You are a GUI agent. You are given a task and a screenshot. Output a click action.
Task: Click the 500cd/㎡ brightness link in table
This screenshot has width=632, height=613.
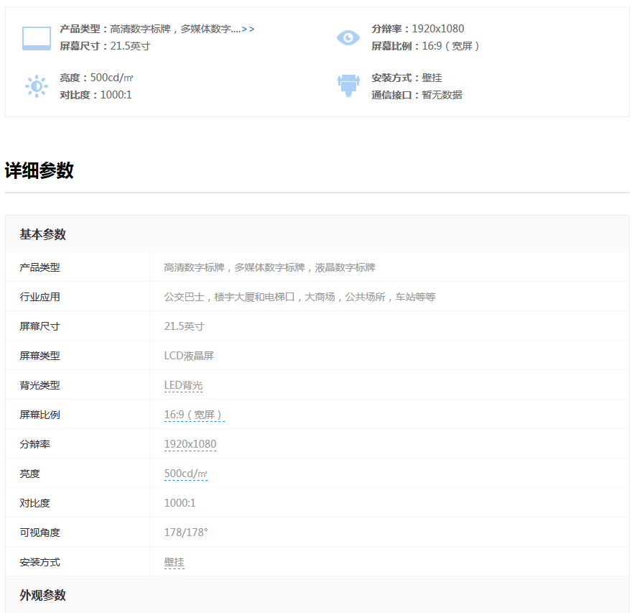[x=185, y=474]
